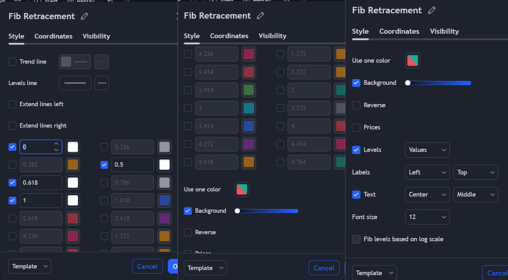The image size is (508, 280).
Task: Edit name pencil icon in left Fib Retracement panel
Action: pyautogui.click(x=84, y=16)
